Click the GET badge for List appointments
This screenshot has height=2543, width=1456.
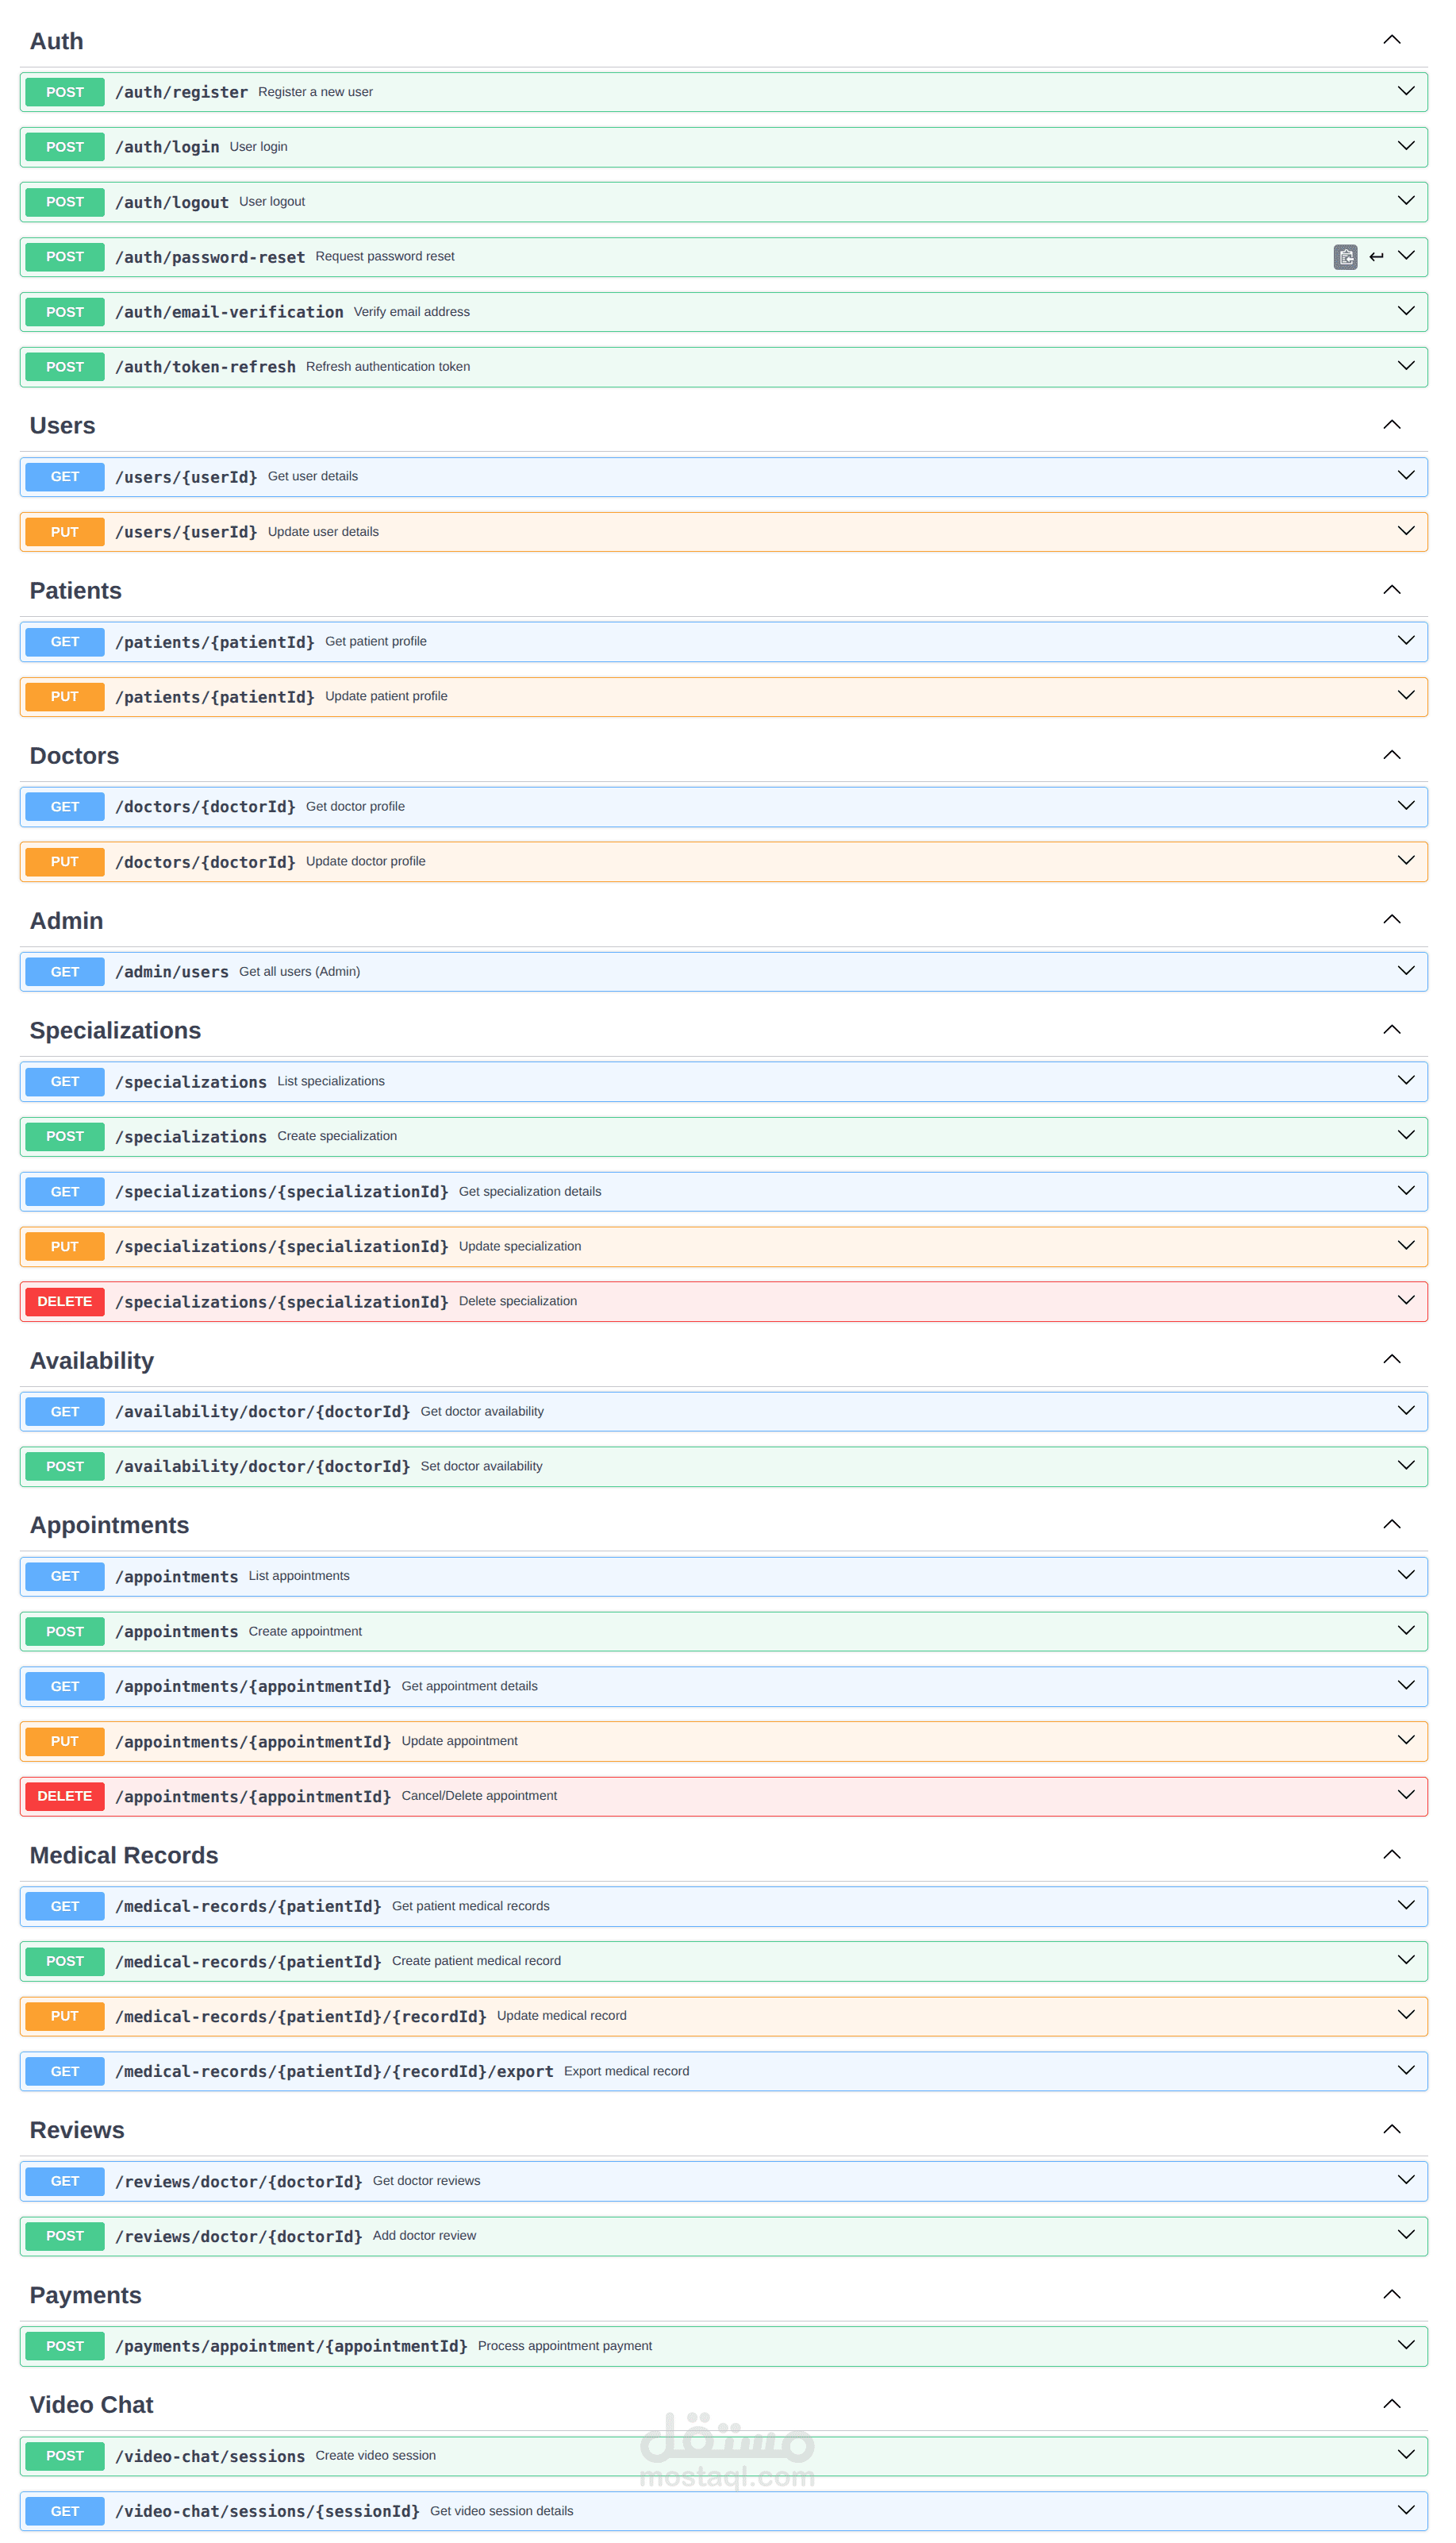coord(65,1576)
